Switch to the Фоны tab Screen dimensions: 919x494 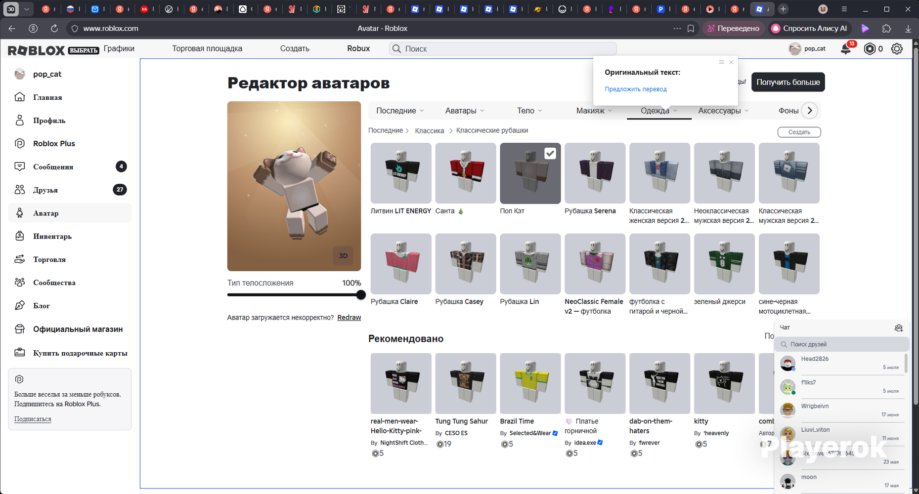point(788,111)
